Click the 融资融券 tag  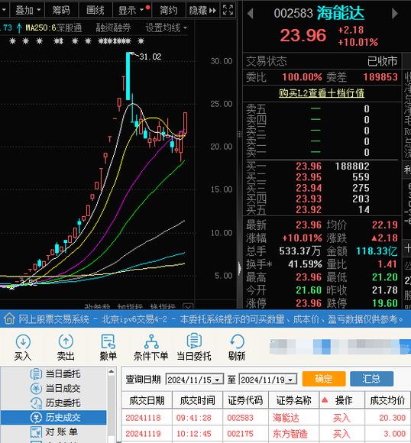[113, 27]
